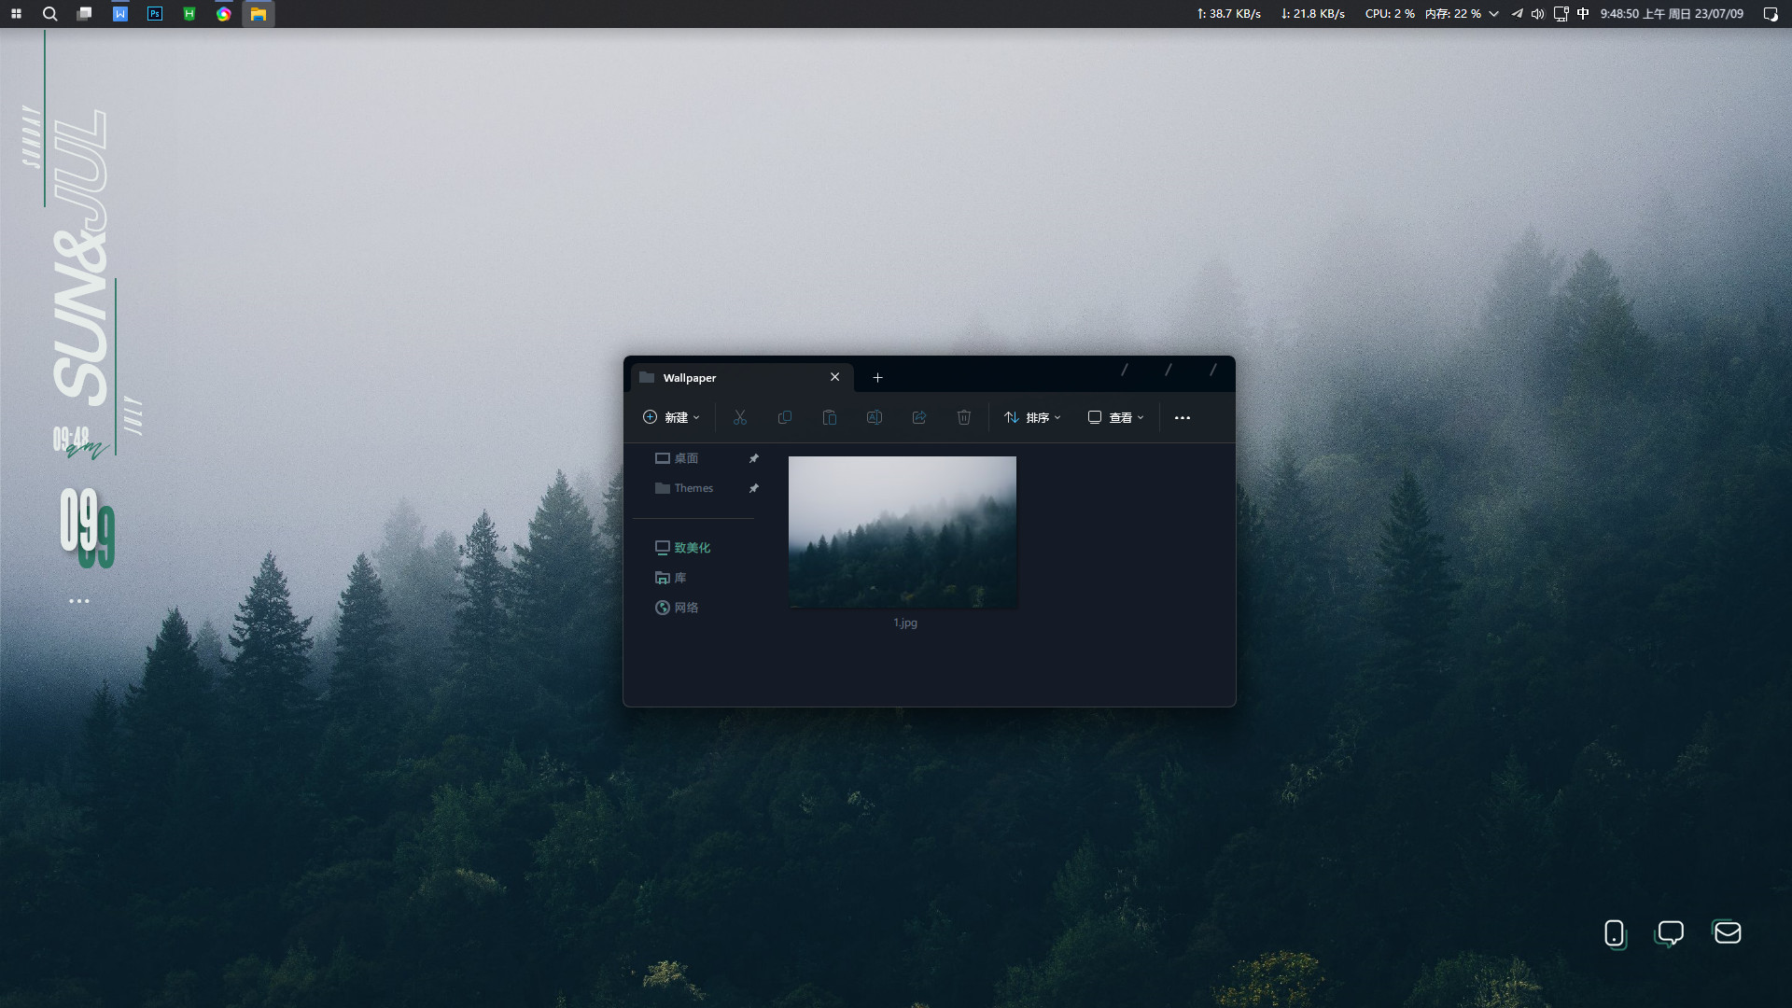The image size is (1792, 1008).
Task: Select the 1.jpg image thumbnail
Action: (x=903, y=532)
